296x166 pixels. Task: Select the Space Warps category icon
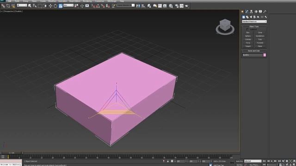[262, 17]
